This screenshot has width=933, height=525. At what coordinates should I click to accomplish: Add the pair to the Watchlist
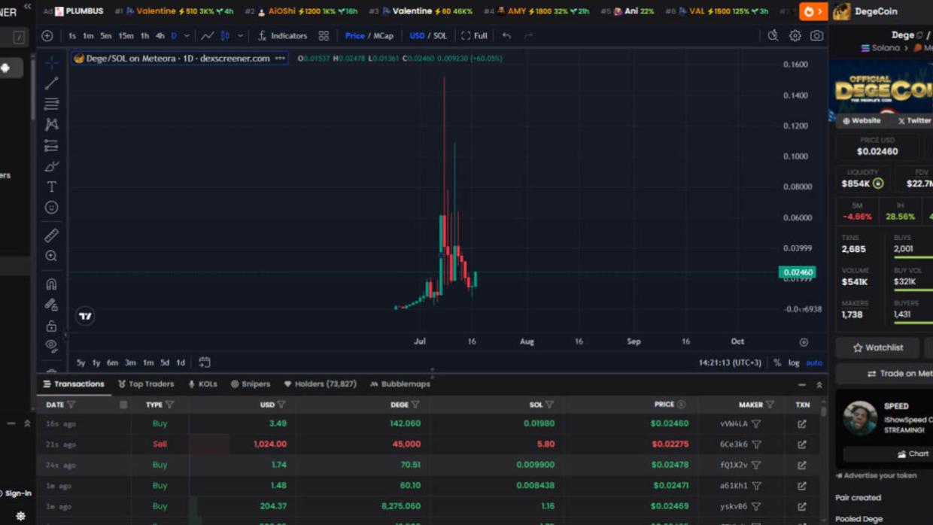877,347
